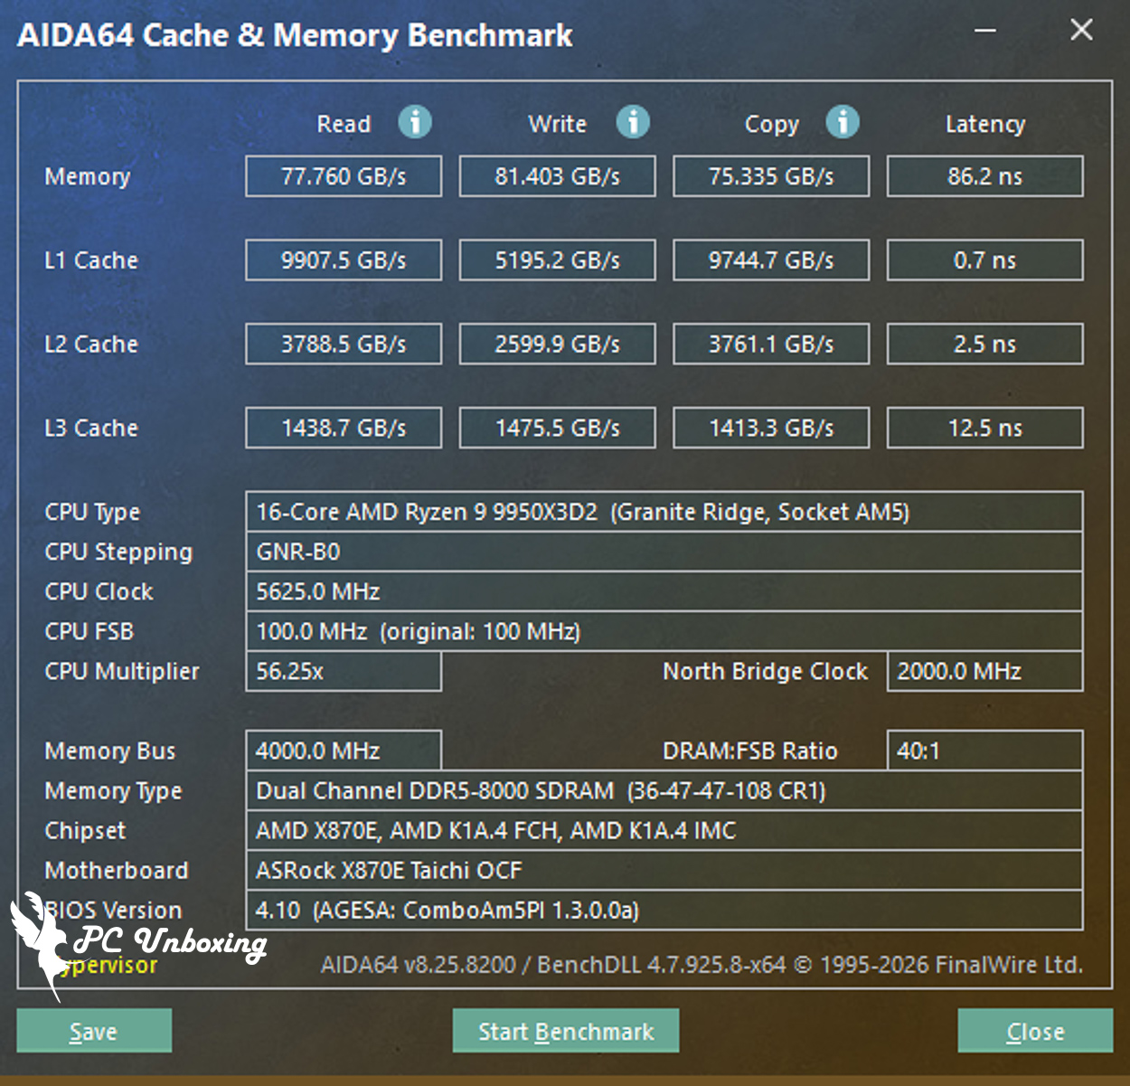Click the info icon beside Copy

coord(843,121)
